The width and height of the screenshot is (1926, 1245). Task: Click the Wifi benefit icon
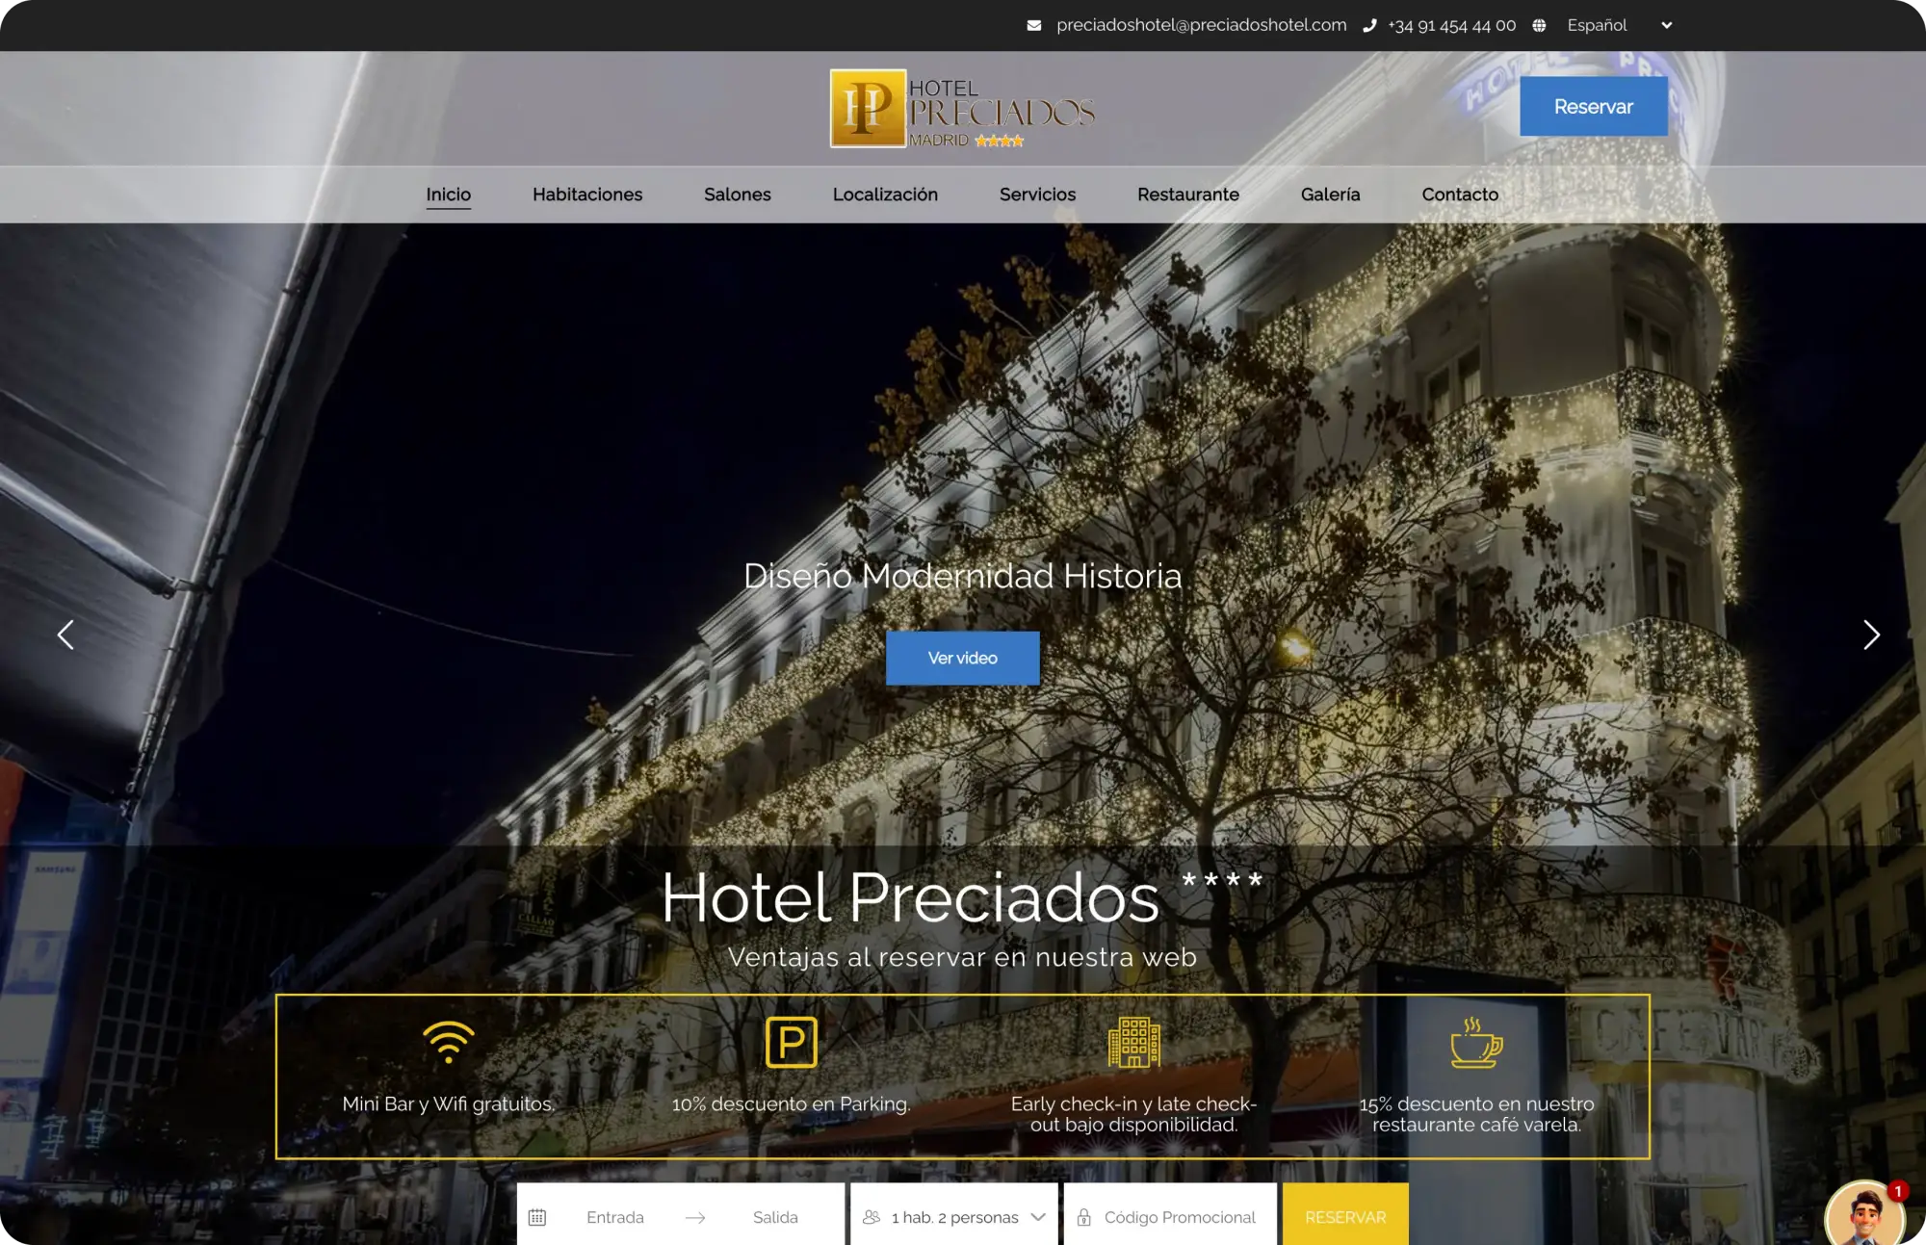(x=449, y=1042)
